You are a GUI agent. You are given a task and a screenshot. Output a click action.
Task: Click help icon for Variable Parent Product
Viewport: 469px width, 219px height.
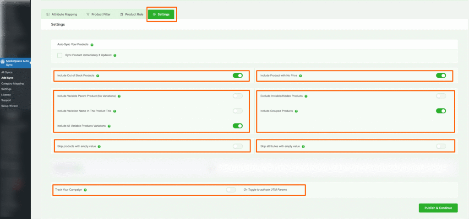(x=119, y=96)
